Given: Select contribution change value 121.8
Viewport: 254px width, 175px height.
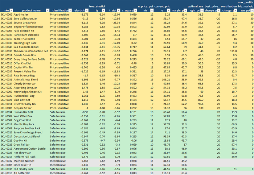Looking at the screenshot, I should [229, 51].
